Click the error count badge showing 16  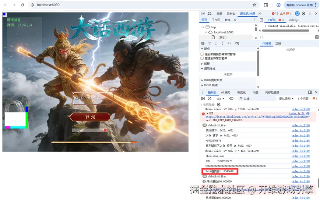(x=275, y=14)
